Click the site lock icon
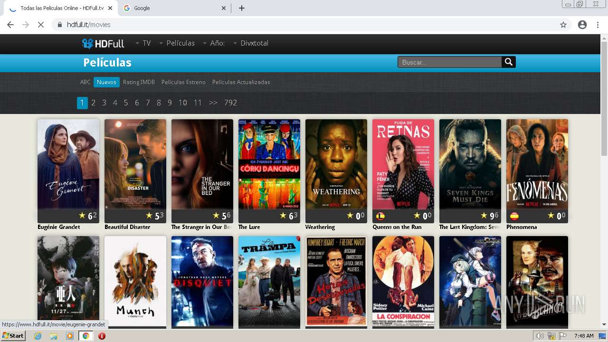Screen dimensions: 608x342 tap(60, 25)
